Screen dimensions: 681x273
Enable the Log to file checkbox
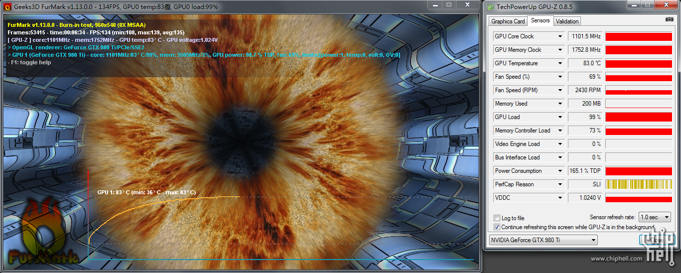tap(497, 218)
